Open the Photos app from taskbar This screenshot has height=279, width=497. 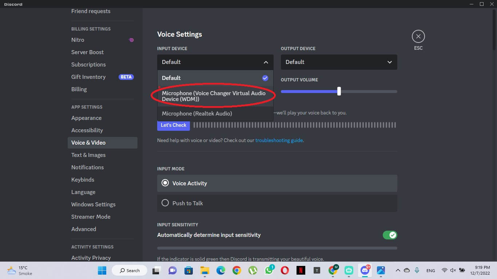pos(381,270)
